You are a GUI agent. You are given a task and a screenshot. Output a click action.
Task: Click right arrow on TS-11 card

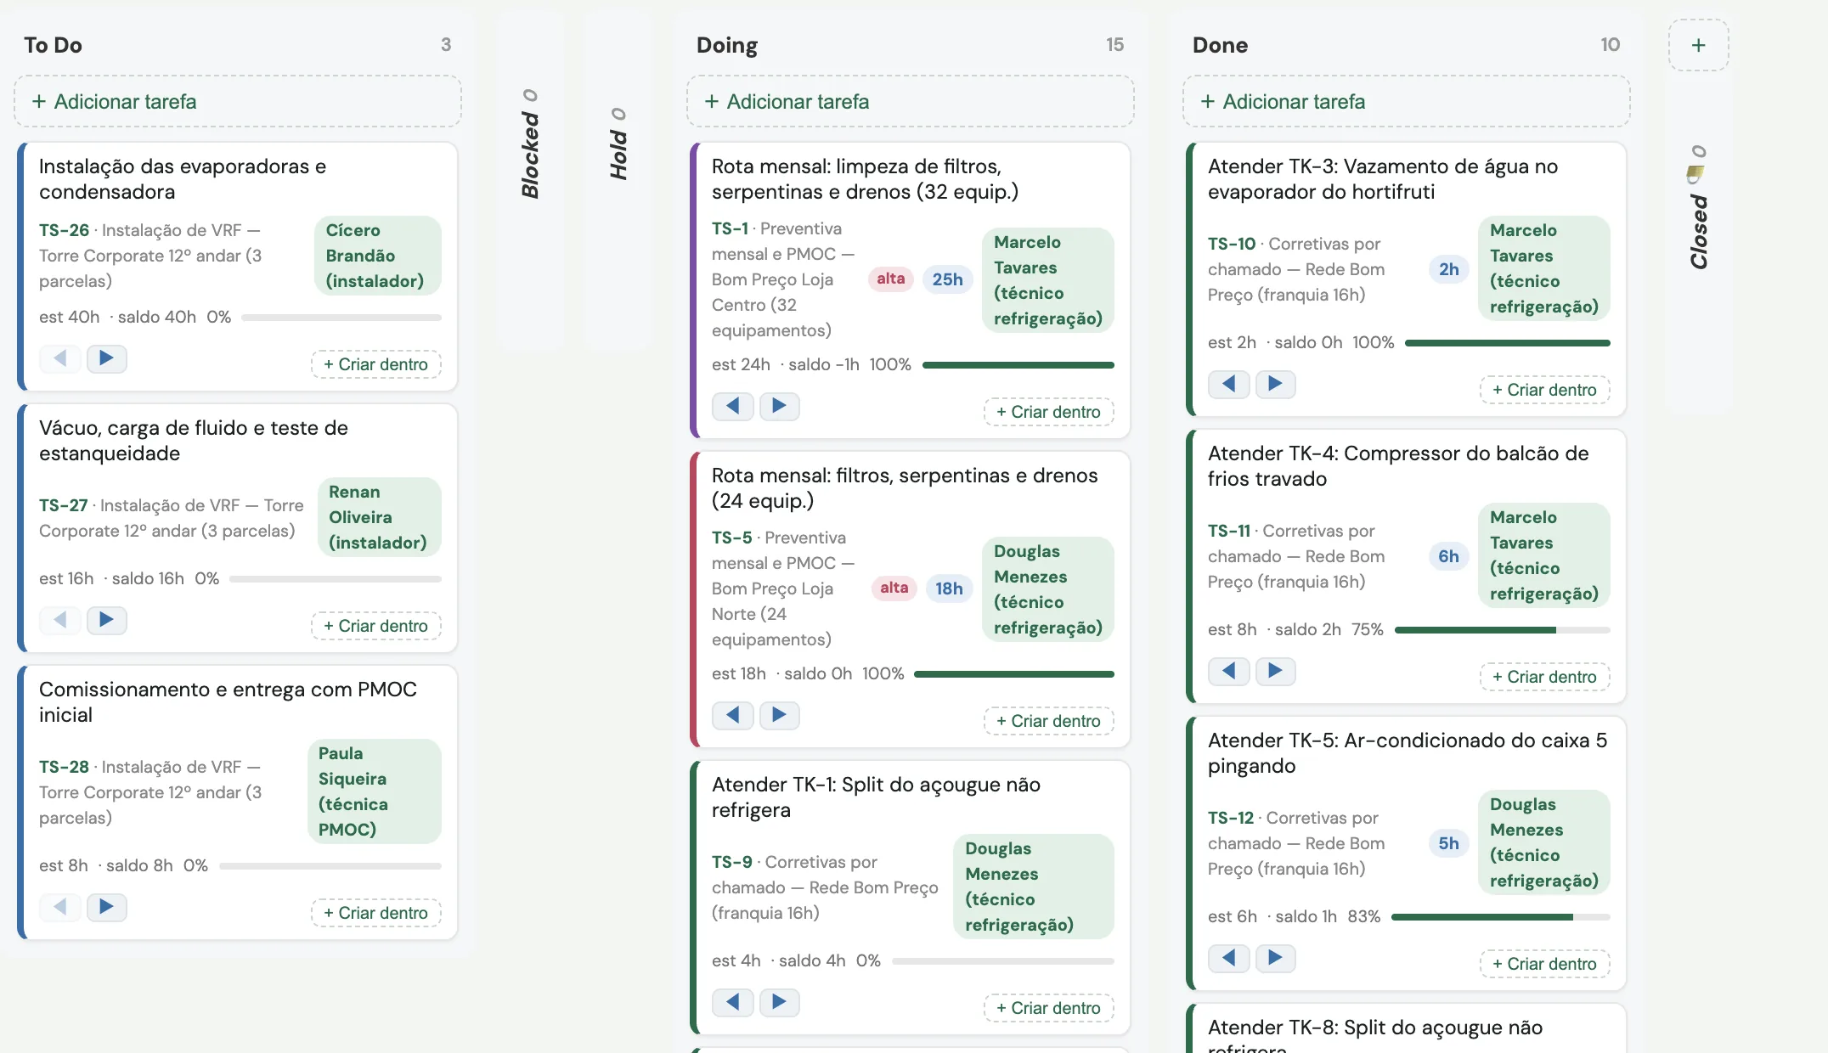[1275, 671]
